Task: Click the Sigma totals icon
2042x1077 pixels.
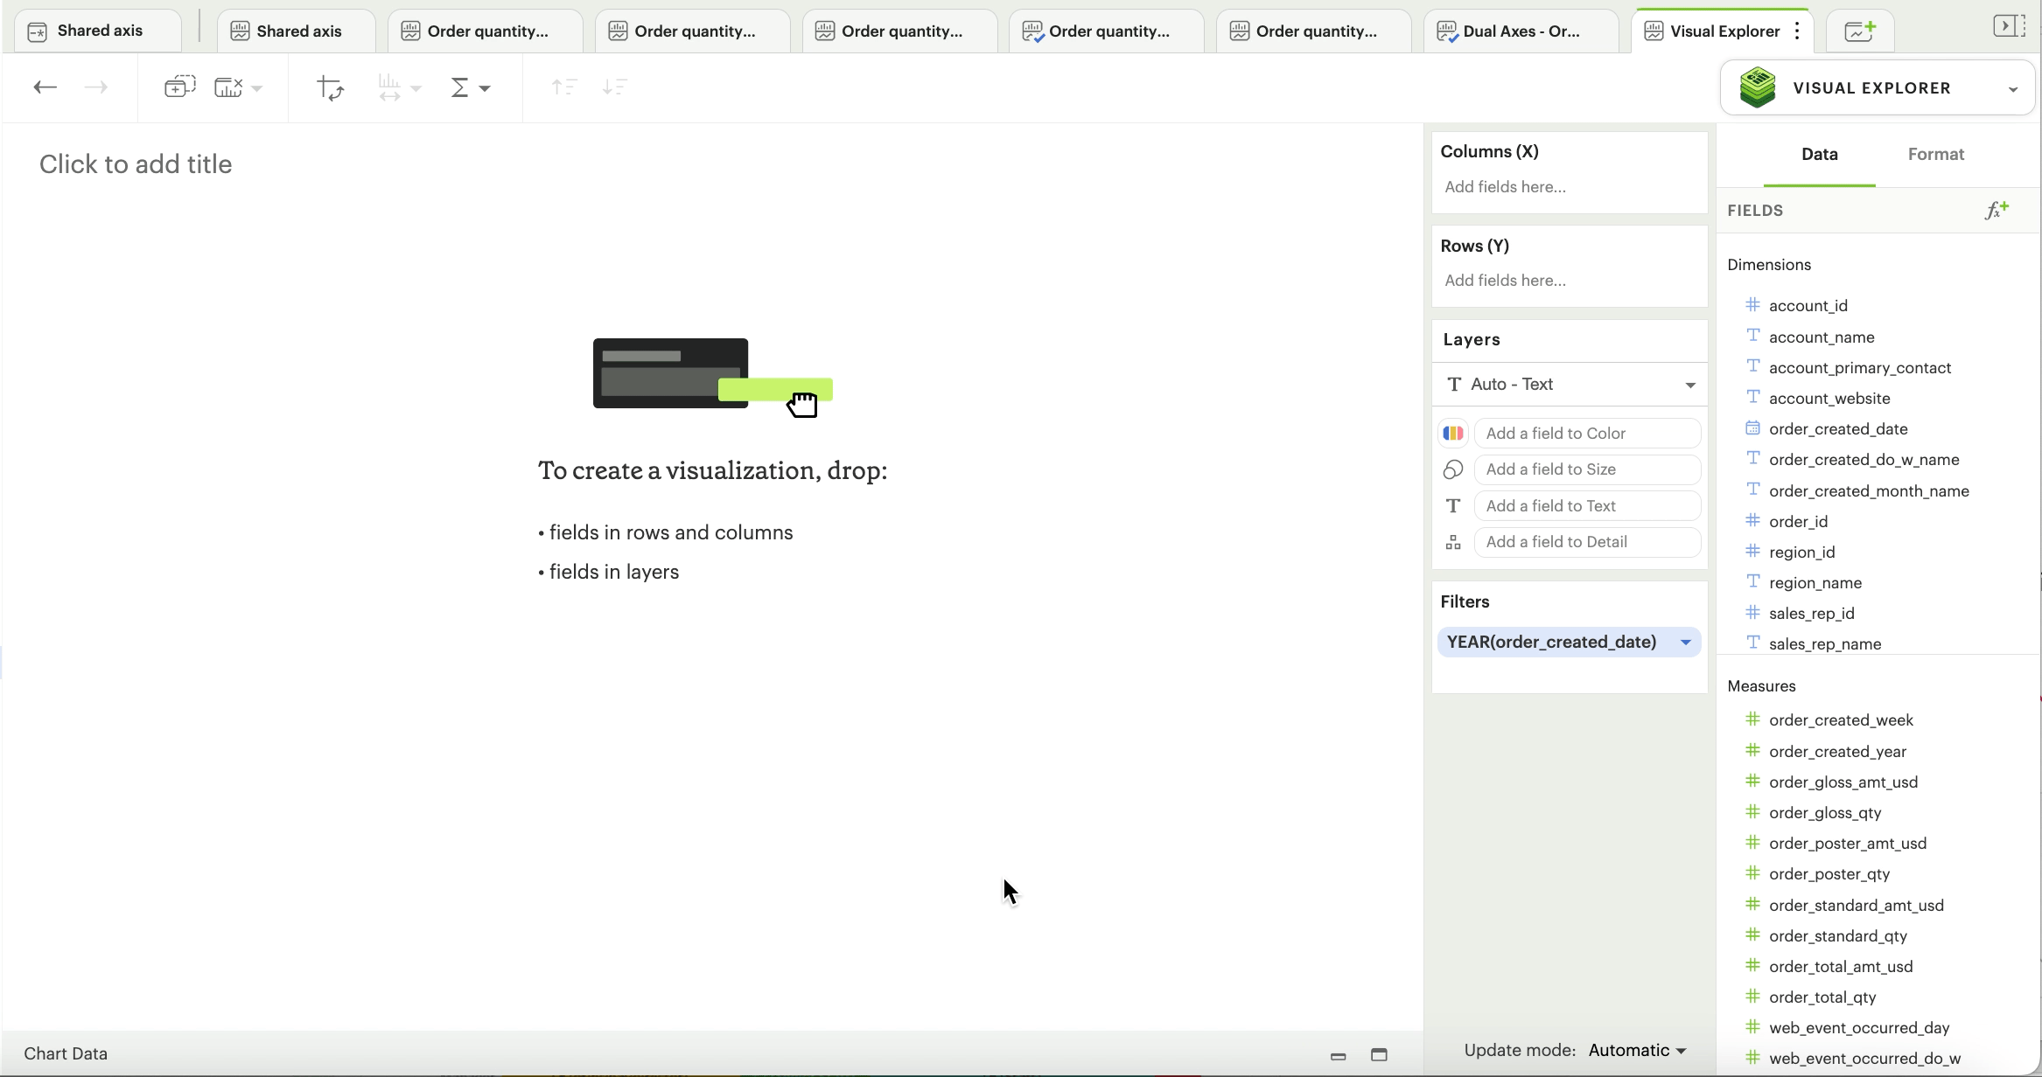Action: tap(460, 87)
